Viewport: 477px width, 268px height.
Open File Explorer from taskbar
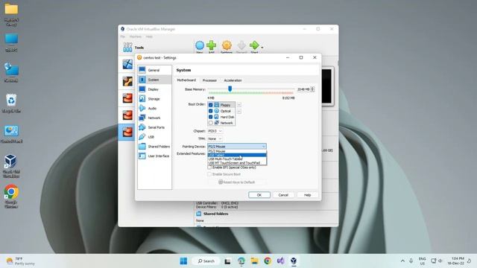pos(254,261)
